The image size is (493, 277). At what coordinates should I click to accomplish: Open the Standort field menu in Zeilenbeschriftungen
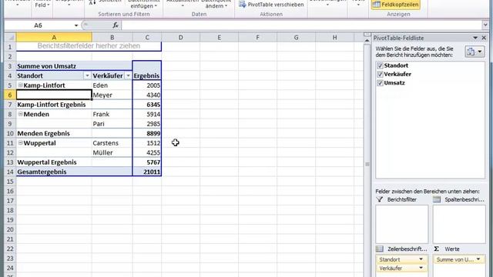pyautogui.click(x=421, y=259)
